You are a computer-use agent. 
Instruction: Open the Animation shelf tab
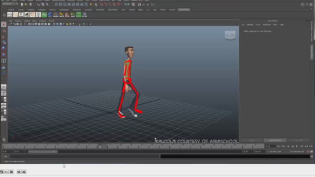pos(77,10)
